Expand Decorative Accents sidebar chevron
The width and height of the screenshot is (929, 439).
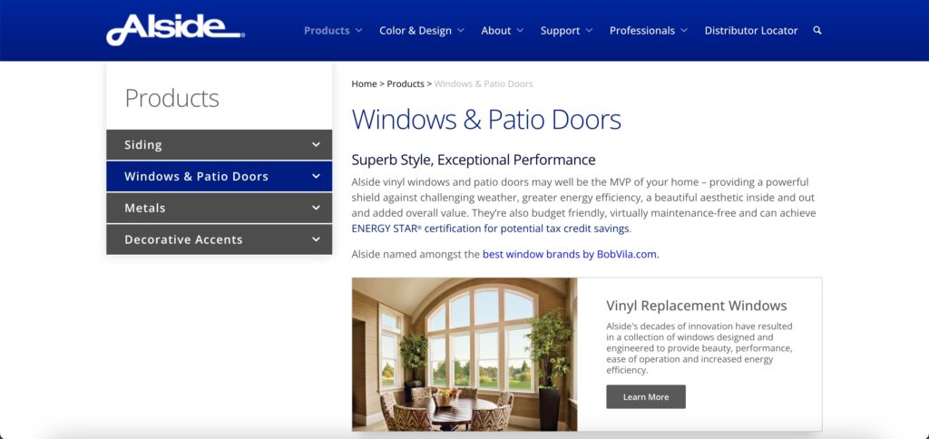click(317, 239)
